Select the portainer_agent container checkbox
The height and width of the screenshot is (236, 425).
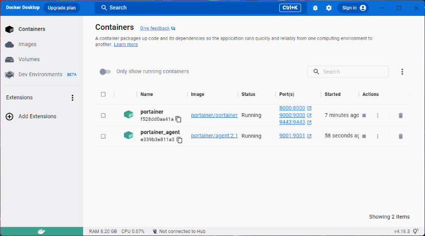[104, 137]
